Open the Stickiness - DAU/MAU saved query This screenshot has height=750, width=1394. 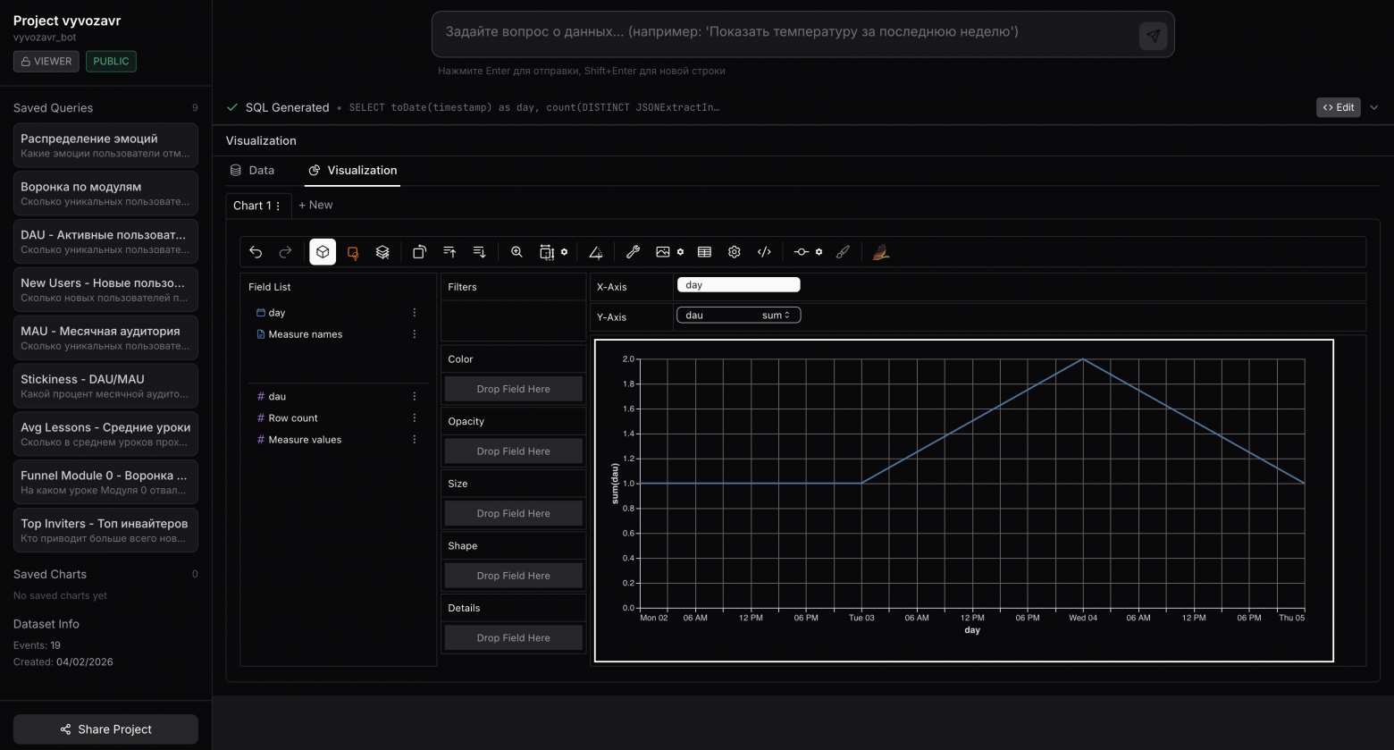105,385
